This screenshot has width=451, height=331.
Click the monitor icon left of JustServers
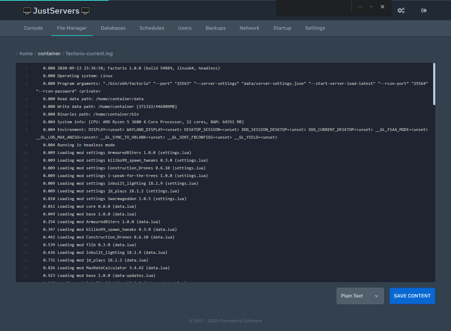27,11
